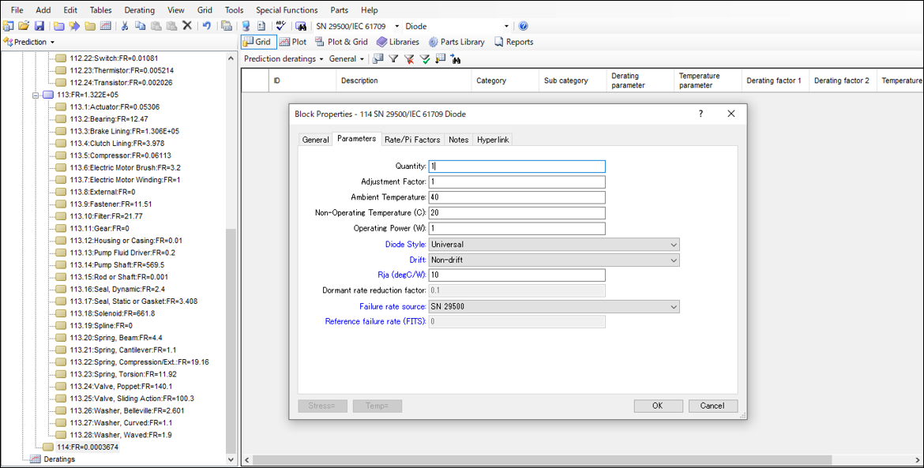This screenshot has width=924, height=468.
Task: Open the Derating menu
Action: tap(140, 10)
